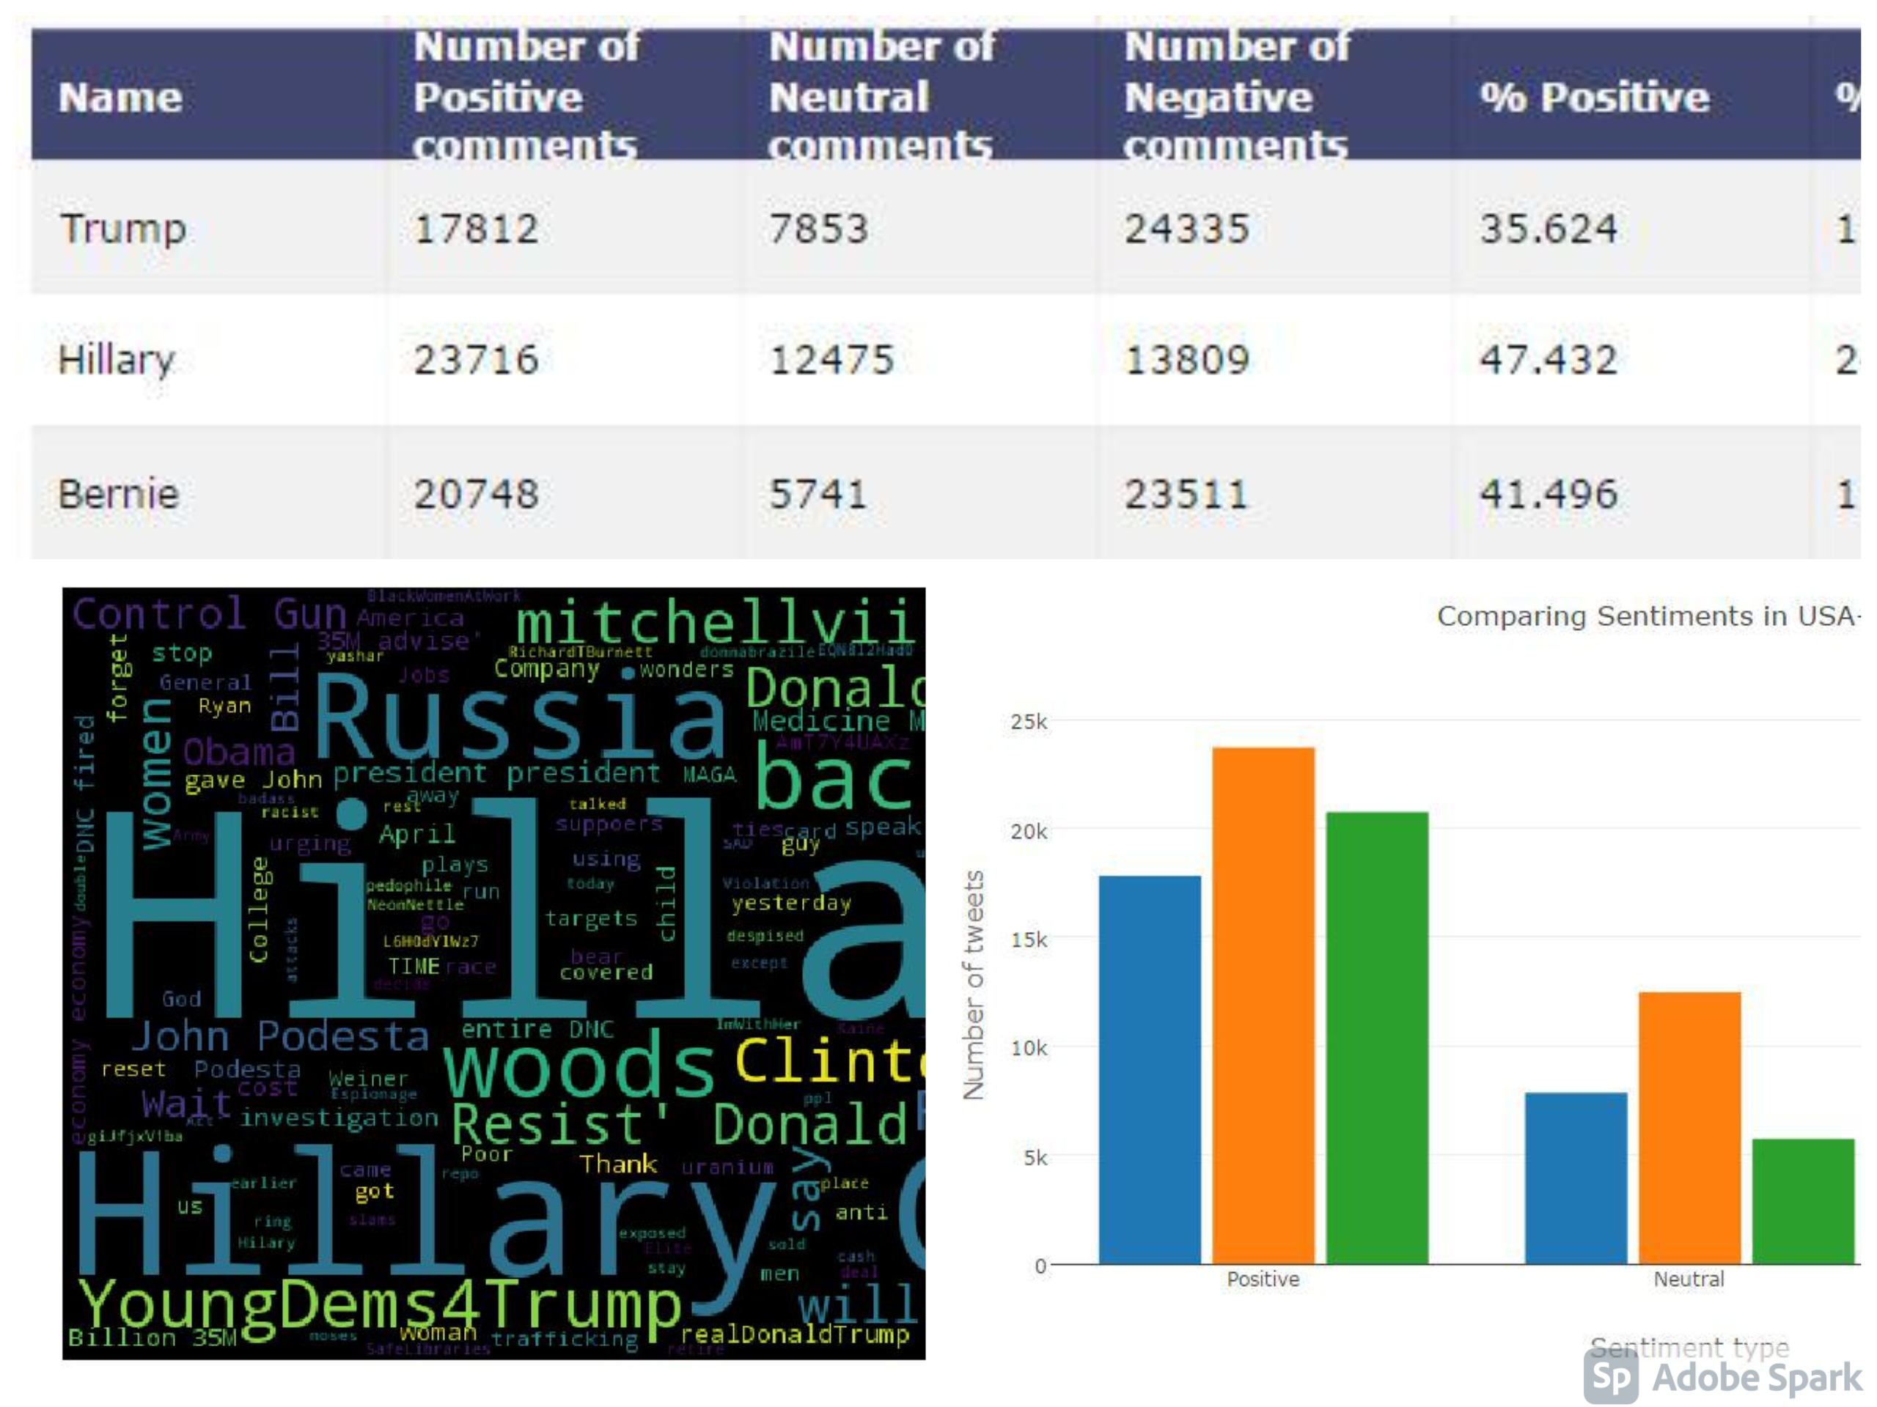Screen dimensions: 1877x1407
Task: Click the blue Neutral bar in chart
Action: pyautogui.click(x=1576, y=1178)
